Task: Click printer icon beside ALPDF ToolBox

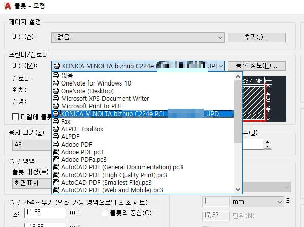Action: (x=56, y=129)
